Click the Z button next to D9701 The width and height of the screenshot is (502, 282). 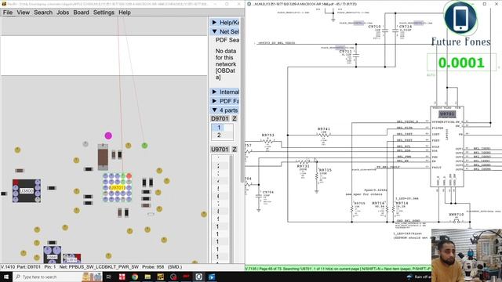coord(235,118)
